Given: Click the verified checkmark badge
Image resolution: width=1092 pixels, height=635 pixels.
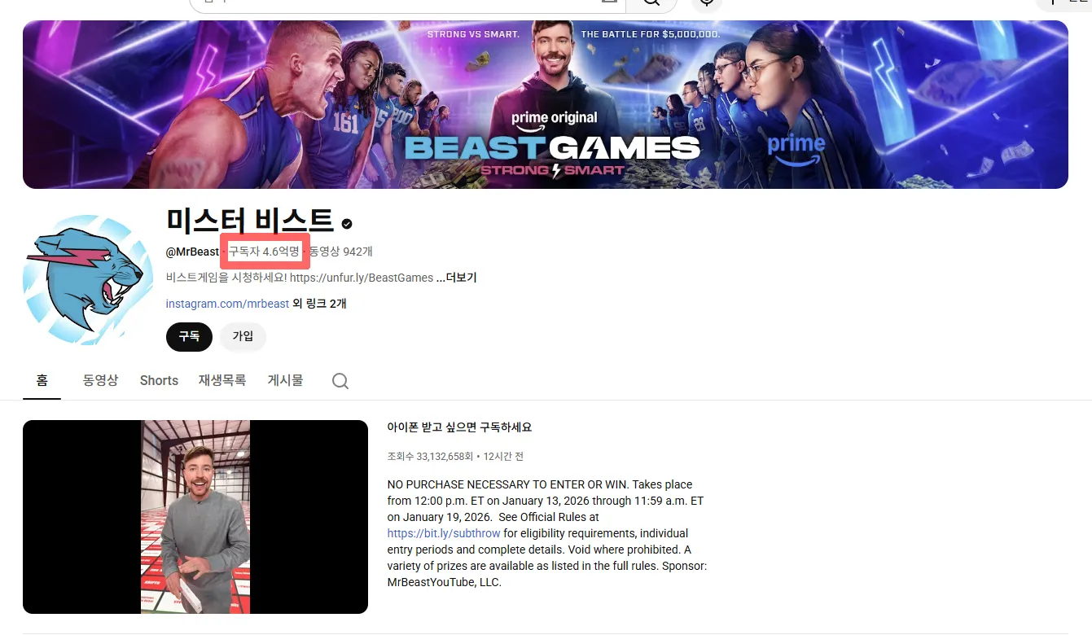Looking at the screenshot, I should point(347,223).
